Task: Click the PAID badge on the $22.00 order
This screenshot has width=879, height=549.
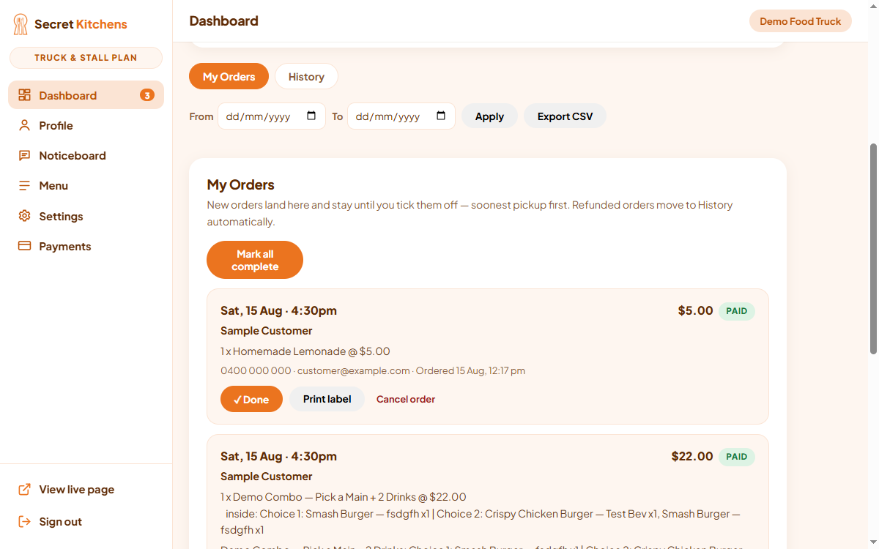Action: click(737, 457)
